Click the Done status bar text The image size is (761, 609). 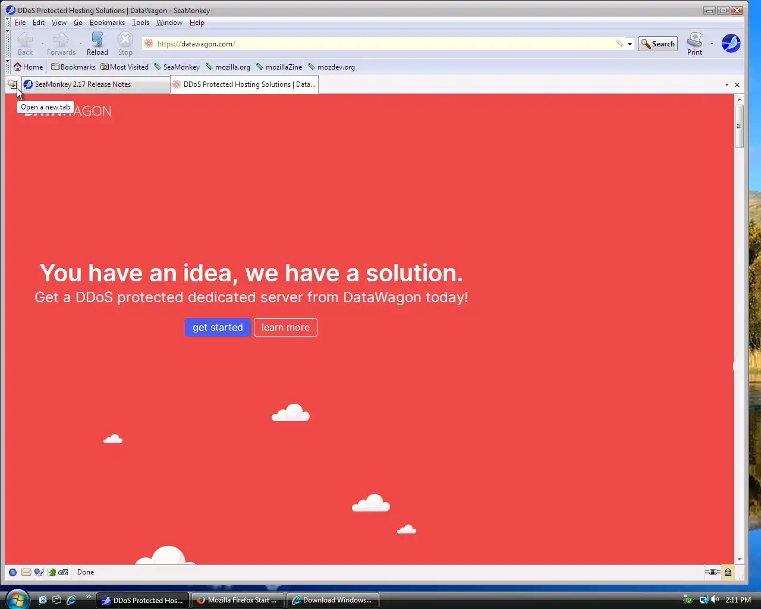86,572
